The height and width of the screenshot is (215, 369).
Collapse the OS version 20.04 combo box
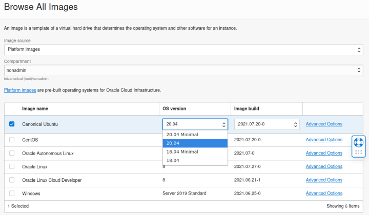[x=195, y=124]
